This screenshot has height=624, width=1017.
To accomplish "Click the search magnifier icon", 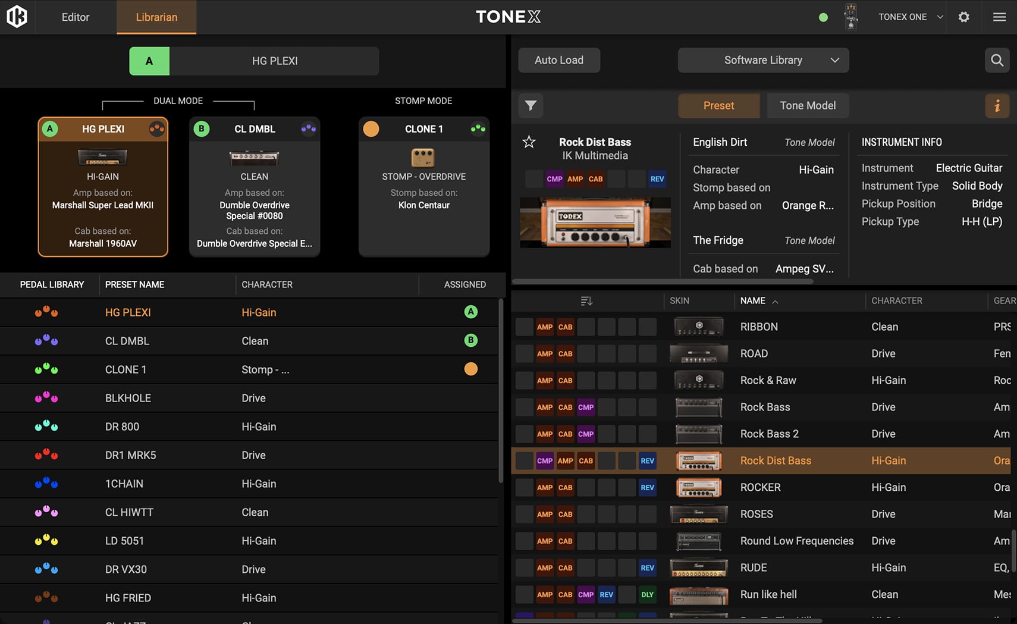I will tap(997, 60).
